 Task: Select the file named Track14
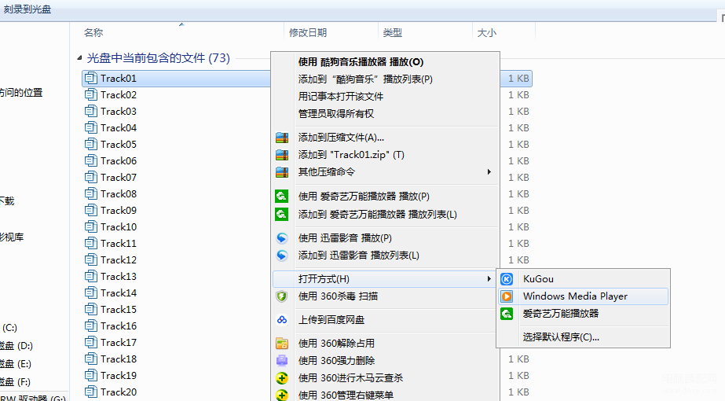pos(119,293)
